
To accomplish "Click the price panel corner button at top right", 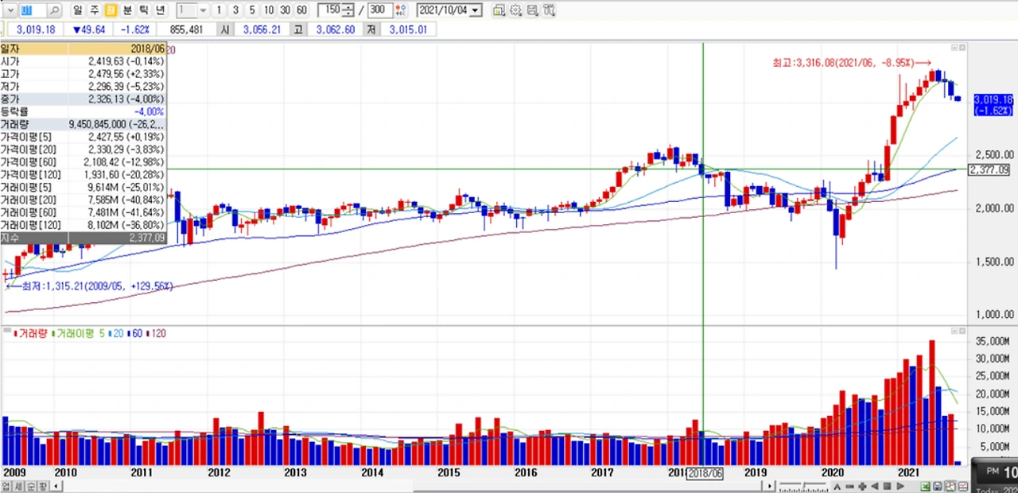I will coord(962,48).
